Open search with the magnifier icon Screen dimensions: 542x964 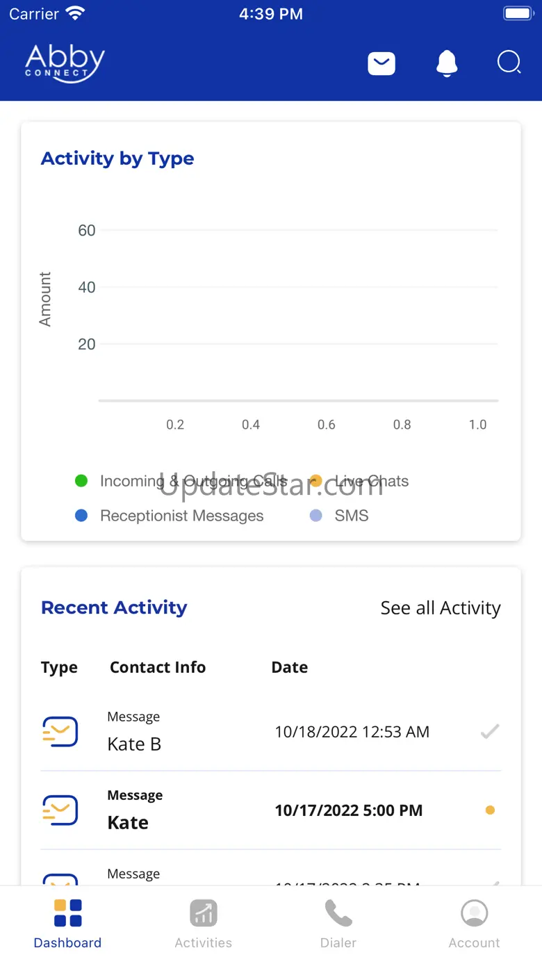[x=509, y=63]
